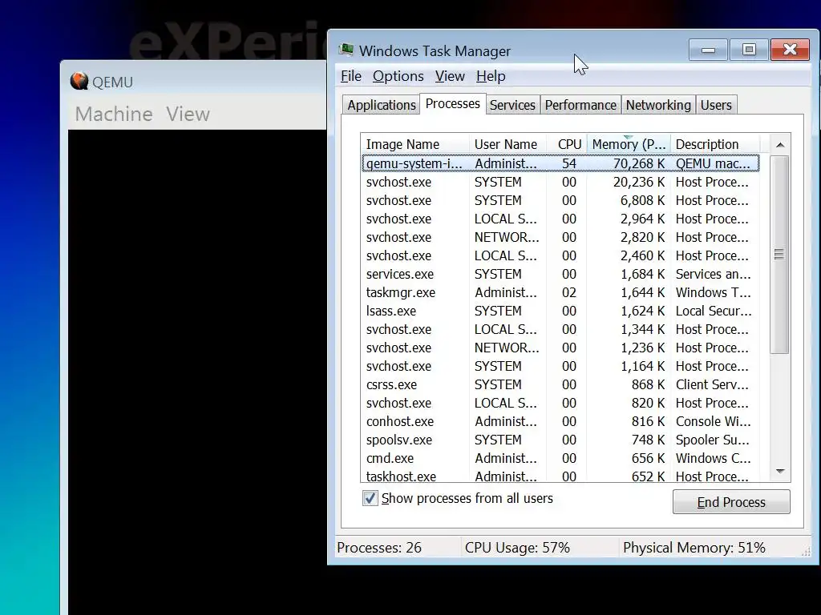
Task: Click the Windows T... description cell
Action: pyautogui.click(x=713, y=292)
